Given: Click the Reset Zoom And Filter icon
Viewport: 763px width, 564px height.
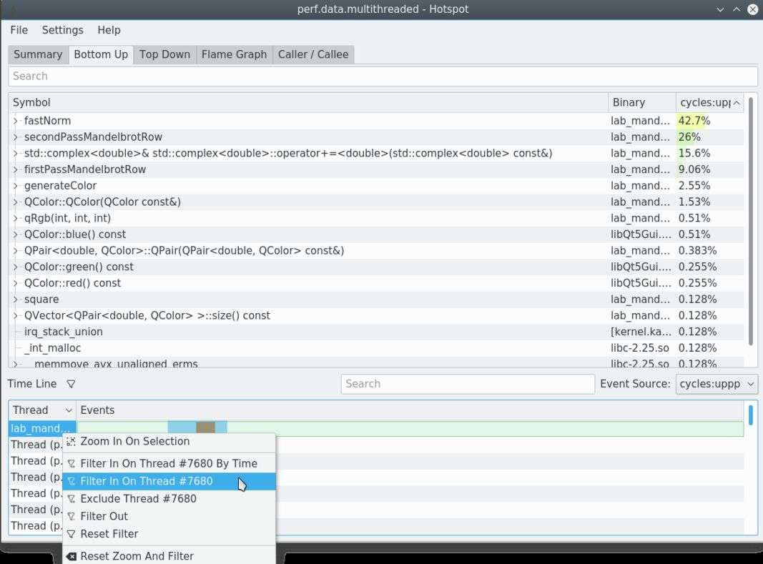Looking at the screenshot, I should [x=71, y=556].
